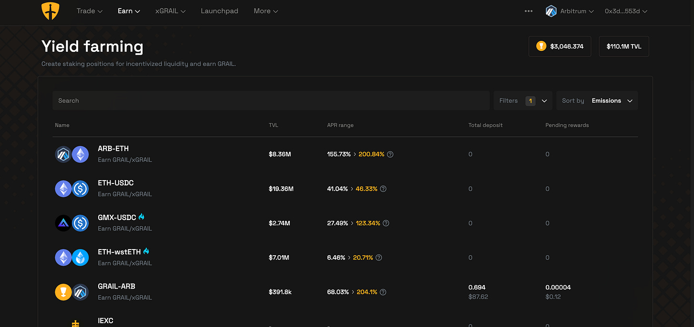
Task: Open wallet menu 0x3d...553d
Action: click(x=626, y=11)
